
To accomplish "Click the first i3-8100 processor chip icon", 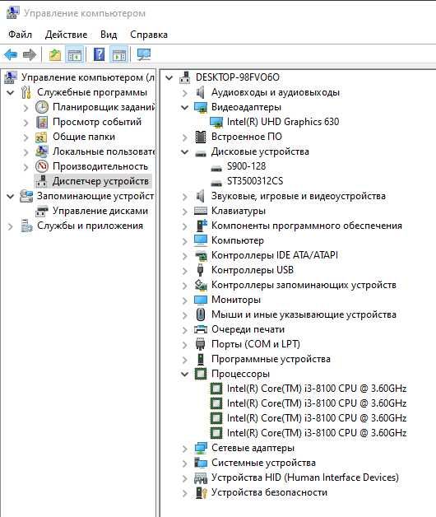I will [x=216, y=389].
